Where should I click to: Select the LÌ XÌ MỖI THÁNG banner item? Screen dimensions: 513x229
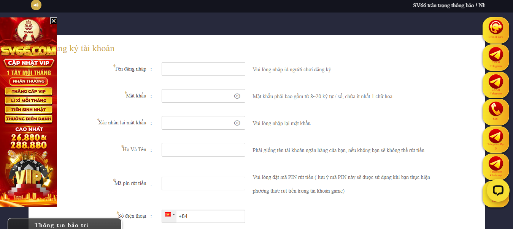(29, 100)
